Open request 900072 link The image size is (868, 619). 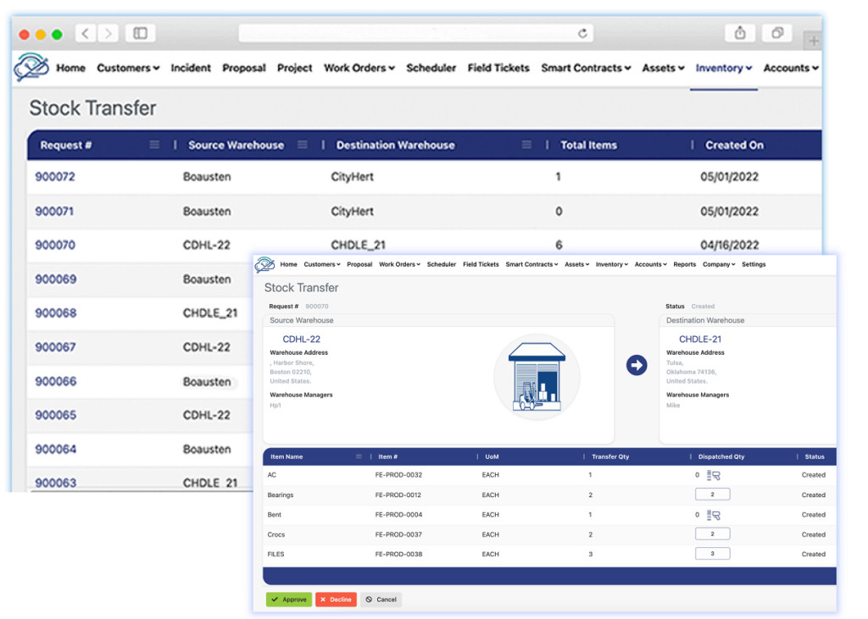[x=55, y=177]
